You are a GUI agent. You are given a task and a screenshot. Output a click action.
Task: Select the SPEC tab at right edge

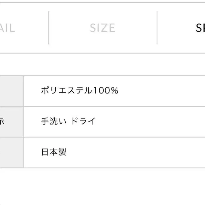[x=200, y=28]
